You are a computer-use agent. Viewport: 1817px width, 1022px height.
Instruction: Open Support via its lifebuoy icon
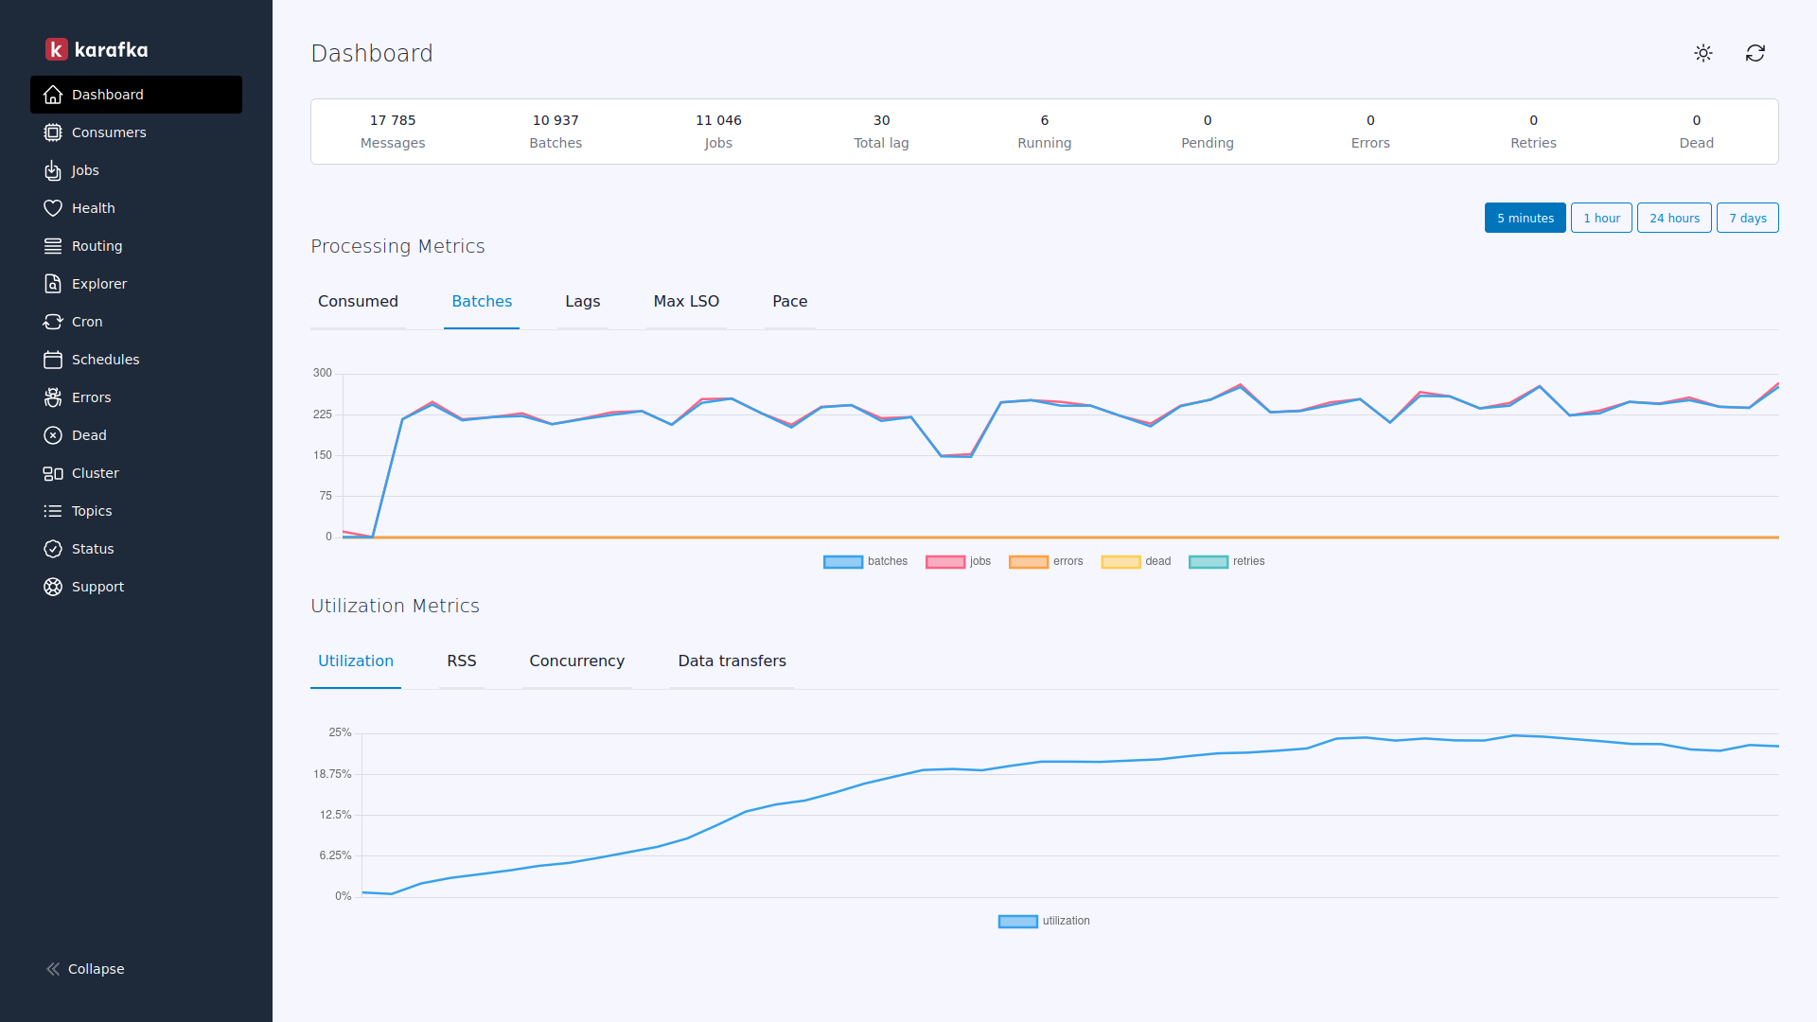53,587
